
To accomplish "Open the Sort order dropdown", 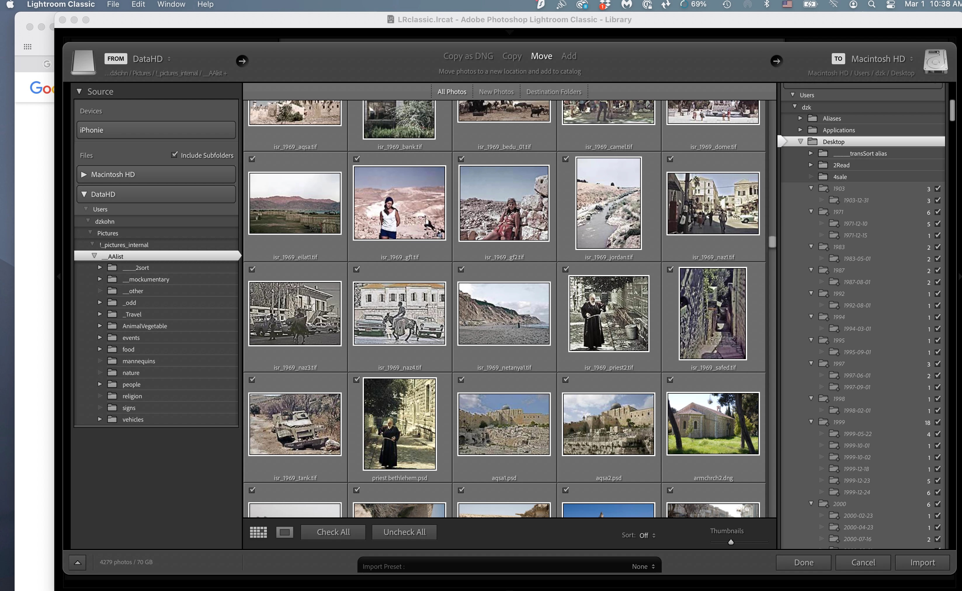I will coord(647,535).
